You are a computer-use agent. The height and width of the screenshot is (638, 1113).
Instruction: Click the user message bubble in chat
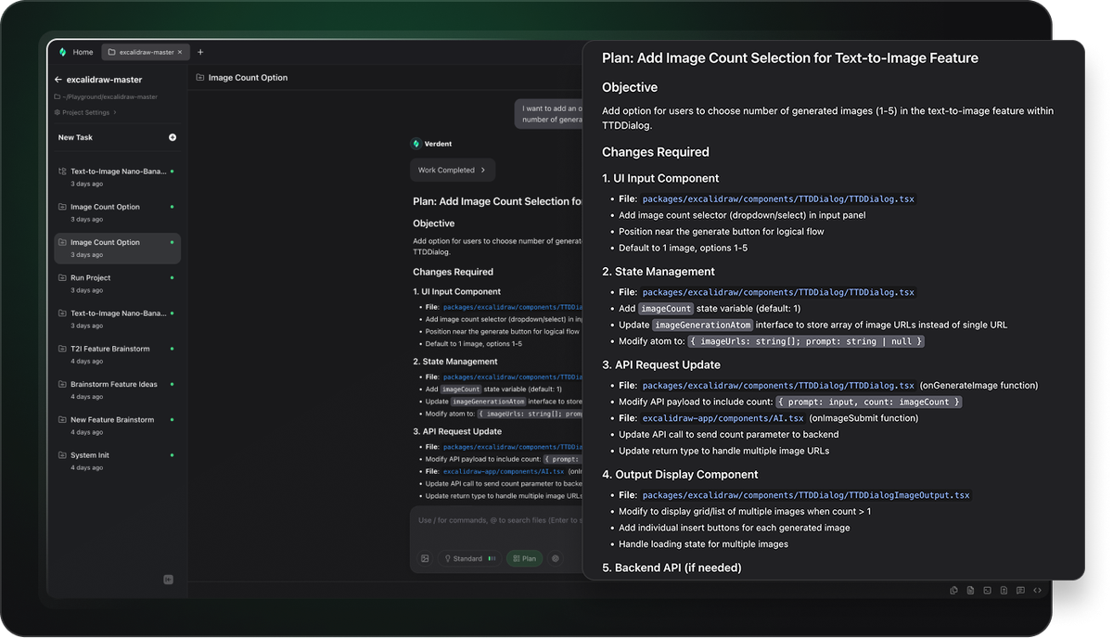[x=549, y=114]
